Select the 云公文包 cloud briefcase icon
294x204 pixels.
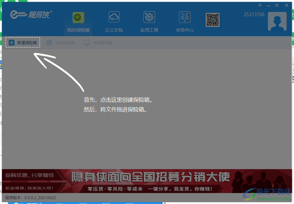tap(114, 17)
